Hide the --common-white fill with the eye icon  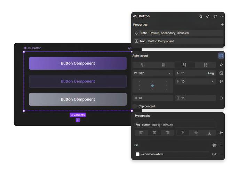pos(214,154)
